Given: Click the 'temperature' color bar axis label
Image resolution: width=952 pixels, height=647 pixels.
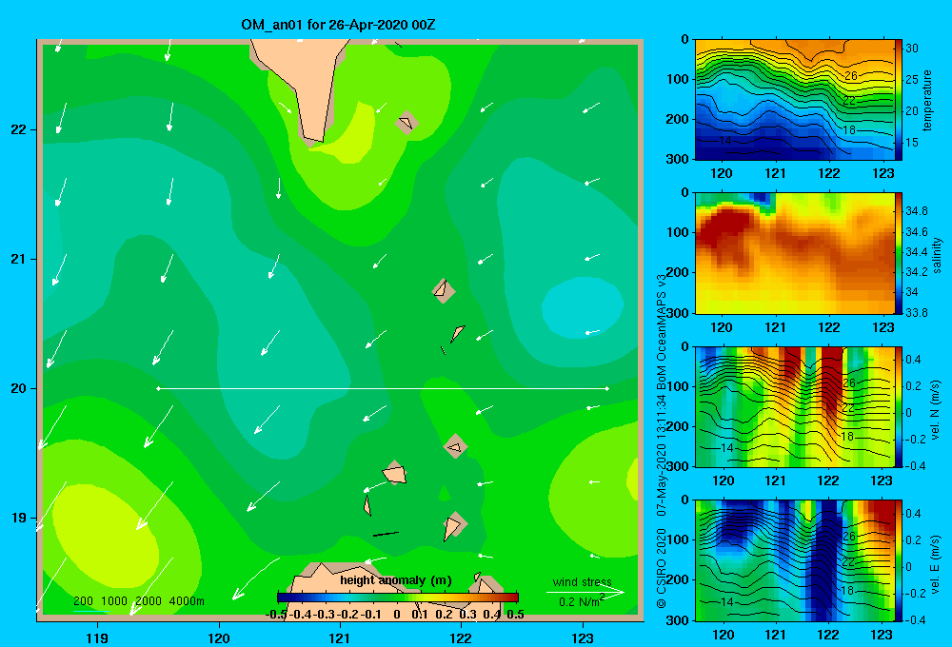Looking at the screenshot, I should pos(927,100).
